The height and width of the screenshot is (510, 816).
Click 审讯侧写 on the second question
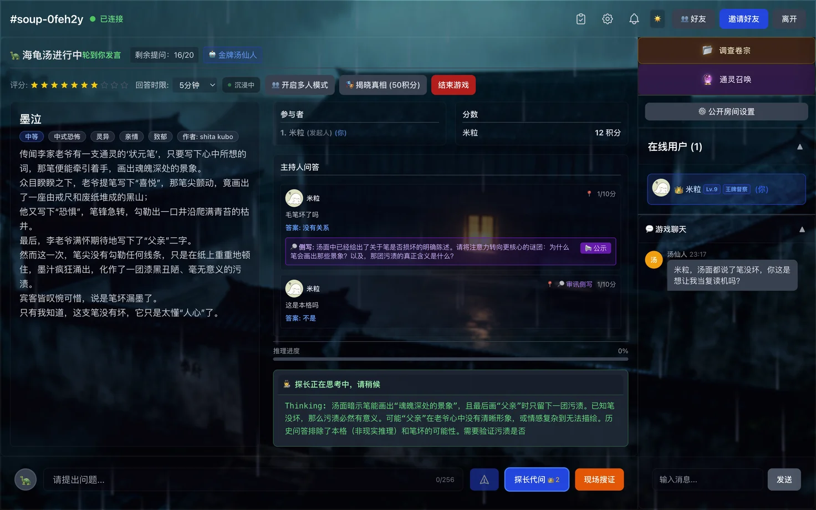[575, 284]
